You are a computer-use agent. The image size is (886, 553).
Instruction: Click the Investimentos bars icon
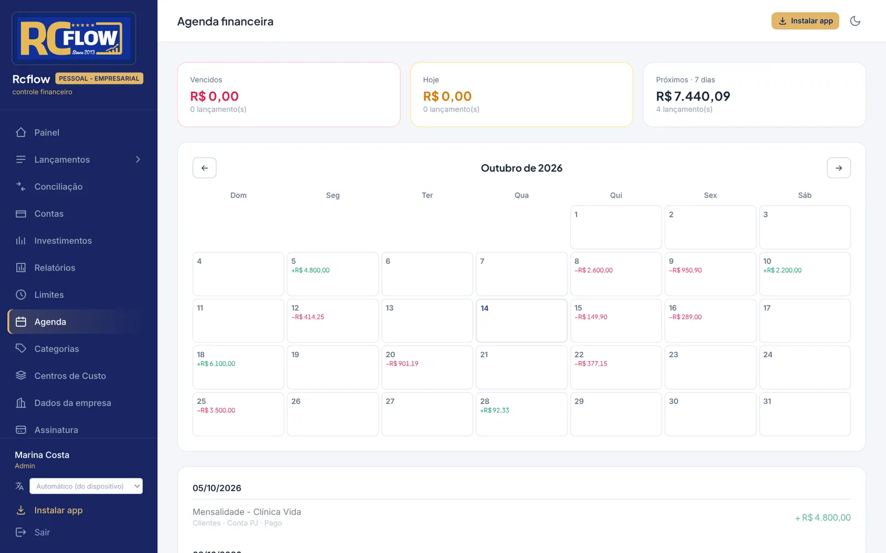pos(21,241)
